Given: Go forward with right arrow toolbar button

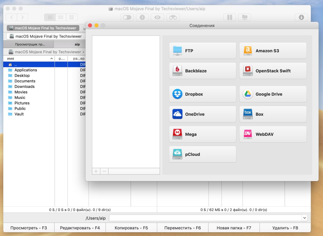Looking at the screenshot, I should 23,17.
